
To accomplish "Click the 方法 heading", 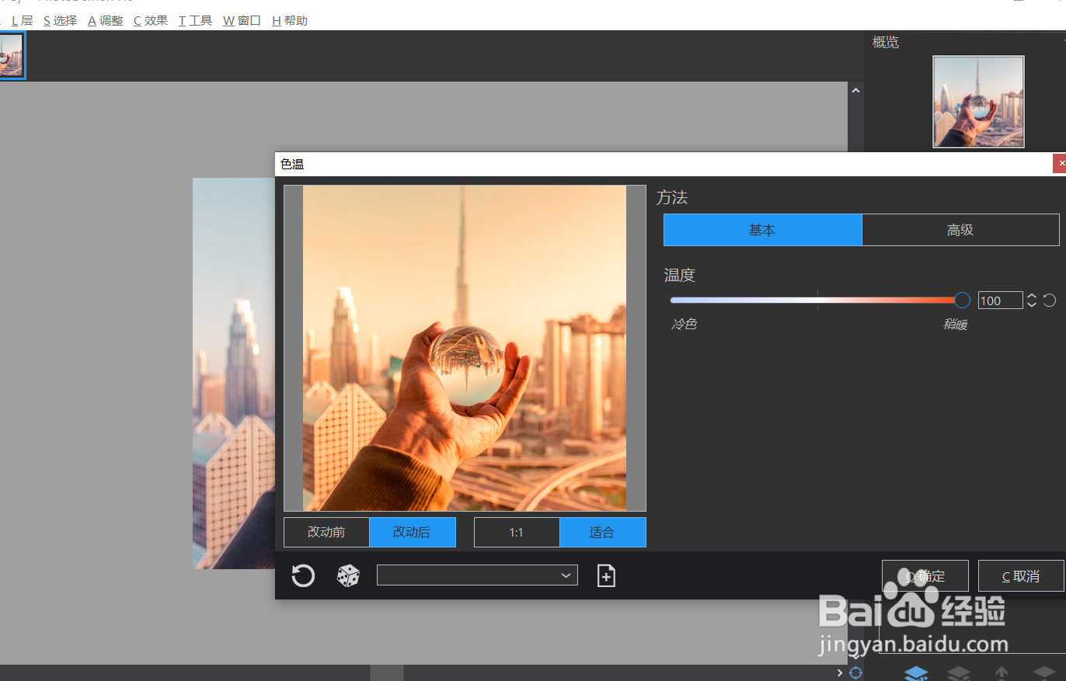I will [x=672, y=197].
